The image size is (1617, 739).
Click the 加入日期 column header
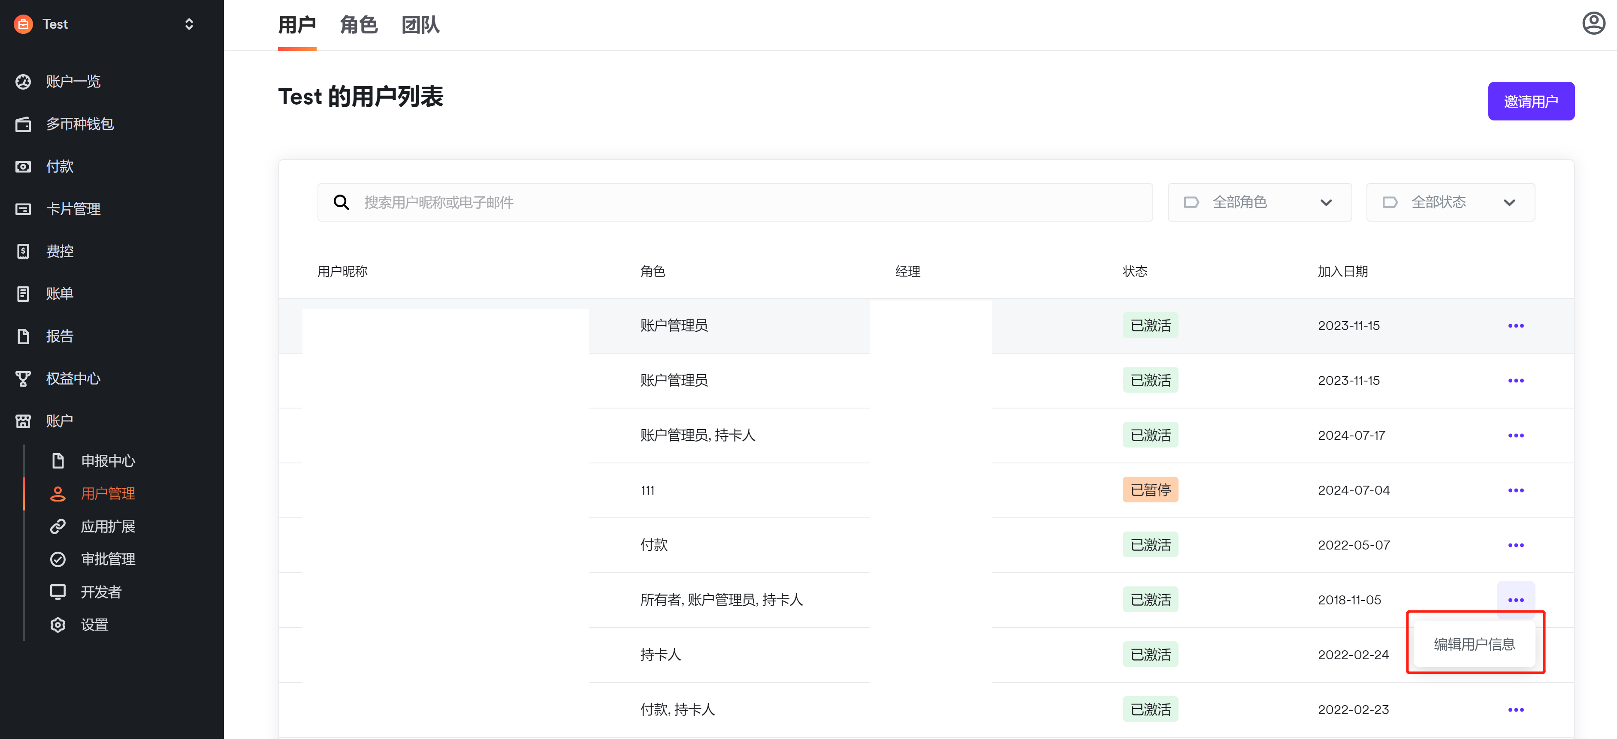click(x=1343, y=272)
